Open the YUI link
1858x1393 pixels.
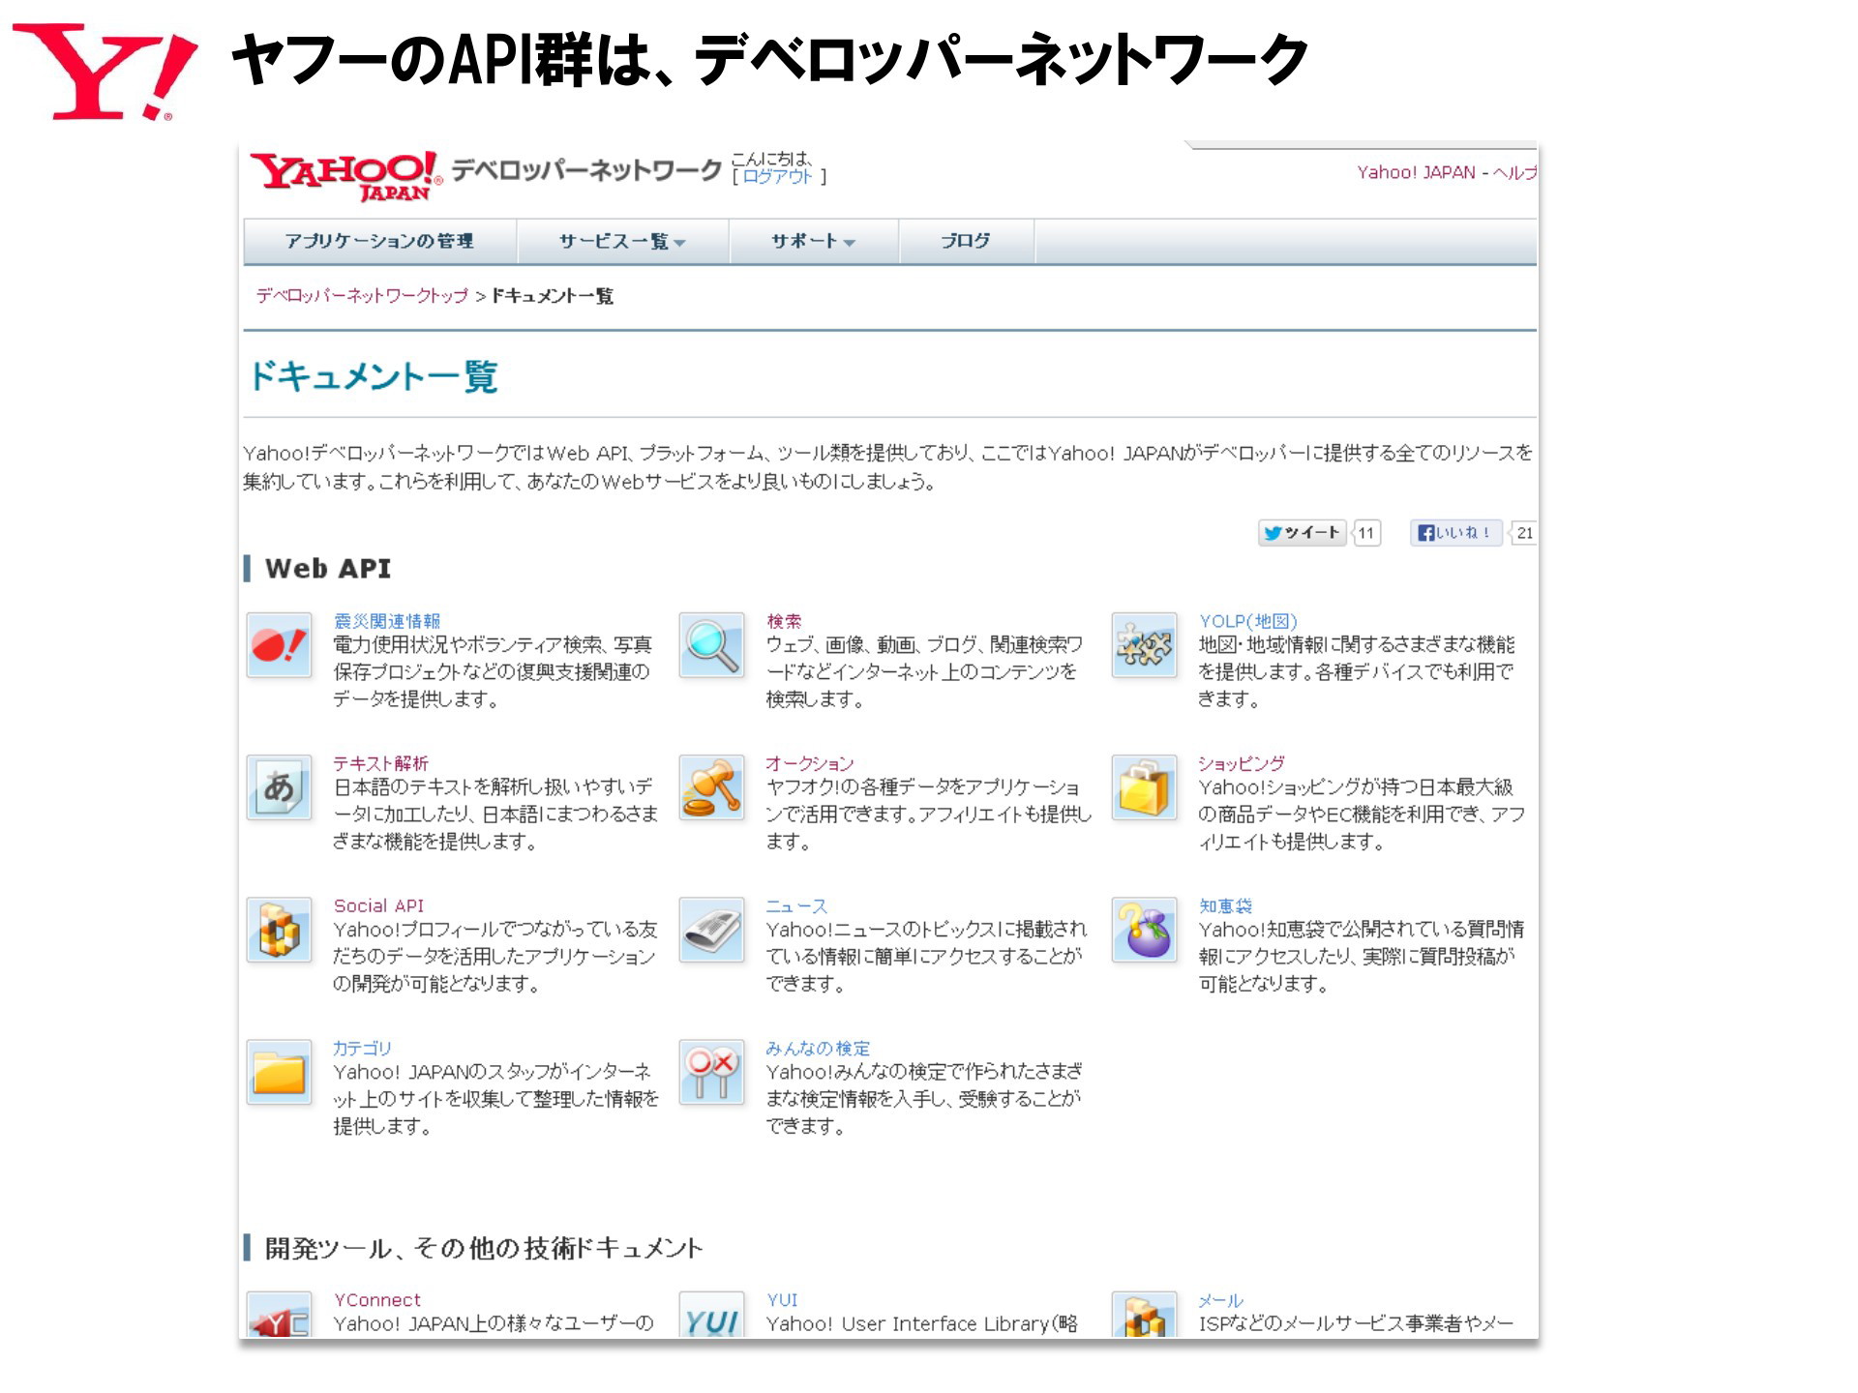[782, 1300]
